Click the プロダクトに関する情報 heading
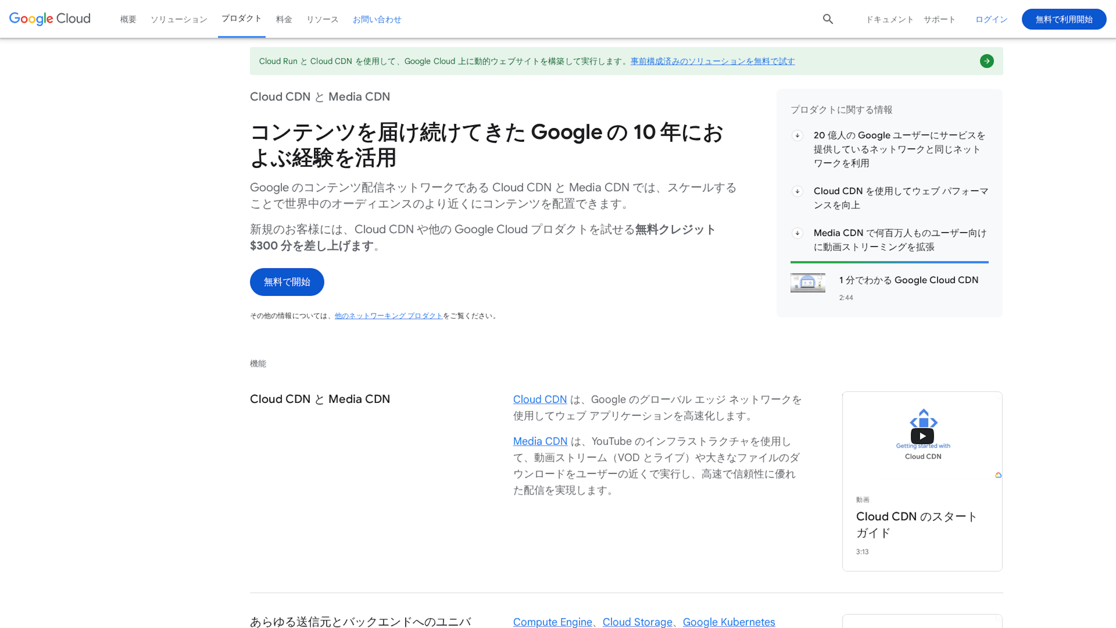This screenshot has width=1116, height=628. tap(841, 110)
